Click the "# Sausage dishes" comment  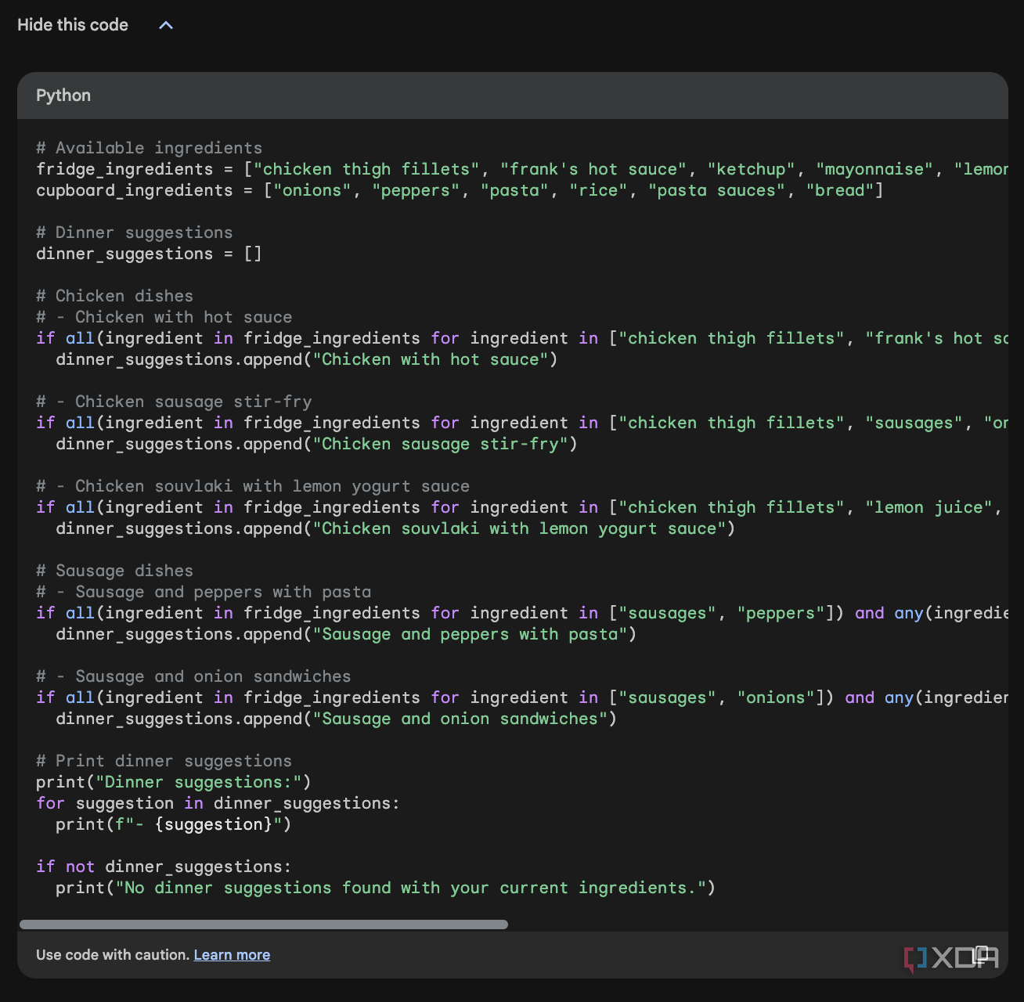114,570
